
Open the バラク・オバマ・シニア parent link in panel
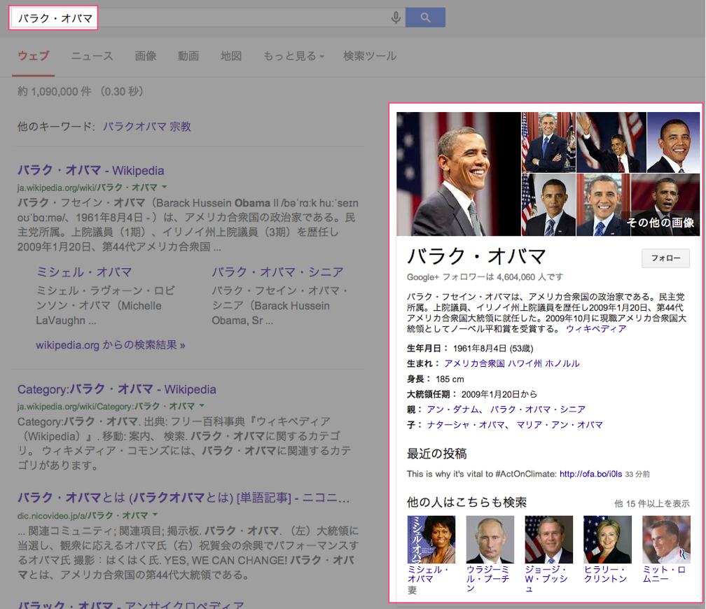point(538,409)
